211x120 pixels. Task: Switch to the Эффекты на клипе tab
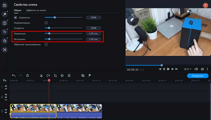[36, 10]
